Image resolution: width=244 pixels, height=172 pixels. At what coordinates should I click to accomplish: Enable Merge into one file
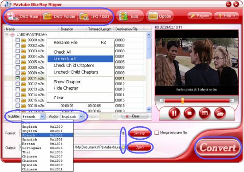tap(157, 133)
